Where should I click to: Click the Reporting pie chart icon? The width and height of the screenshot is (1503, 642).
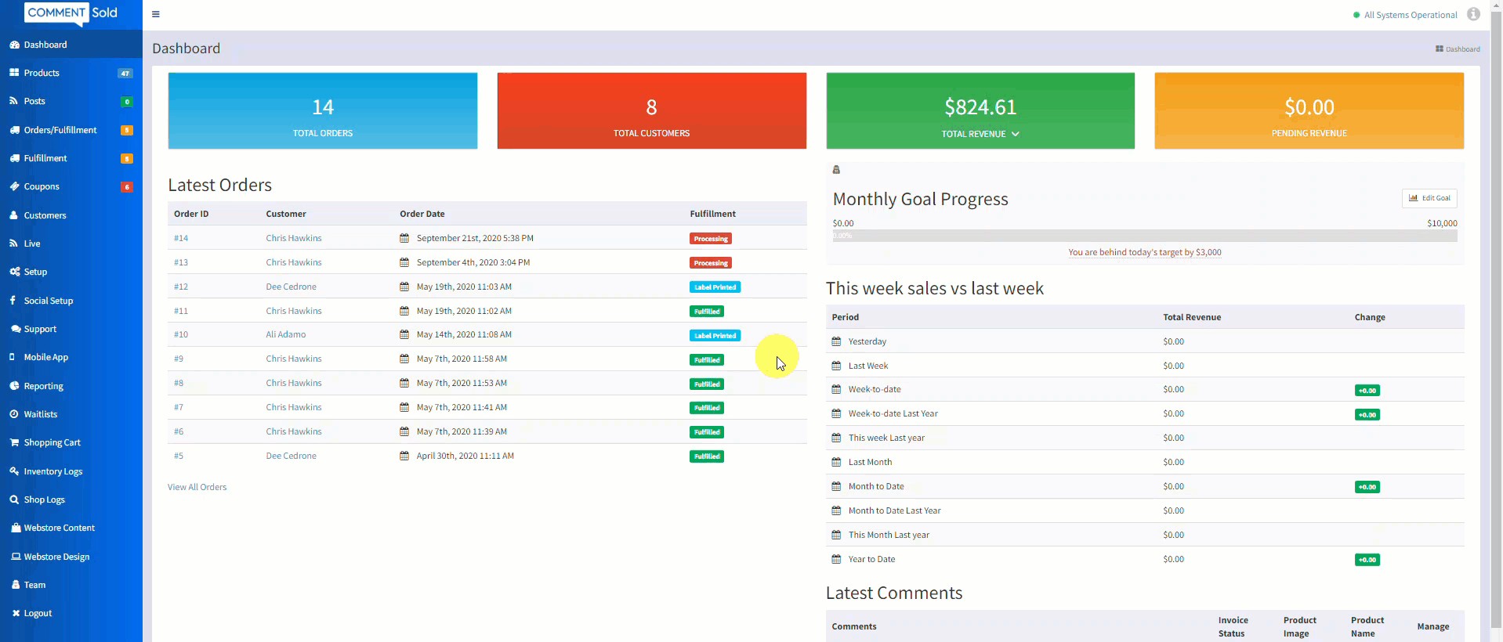click(x=14, y=386)
